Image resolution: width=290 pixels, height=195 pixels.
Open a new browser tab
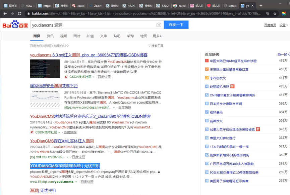(x=261, y=6)
